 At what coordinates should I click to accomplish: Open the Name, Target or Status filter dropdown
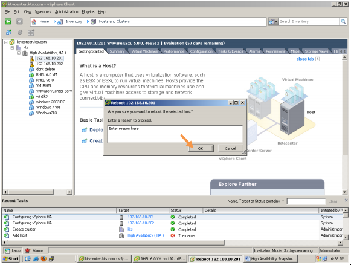tap(283, 201)
